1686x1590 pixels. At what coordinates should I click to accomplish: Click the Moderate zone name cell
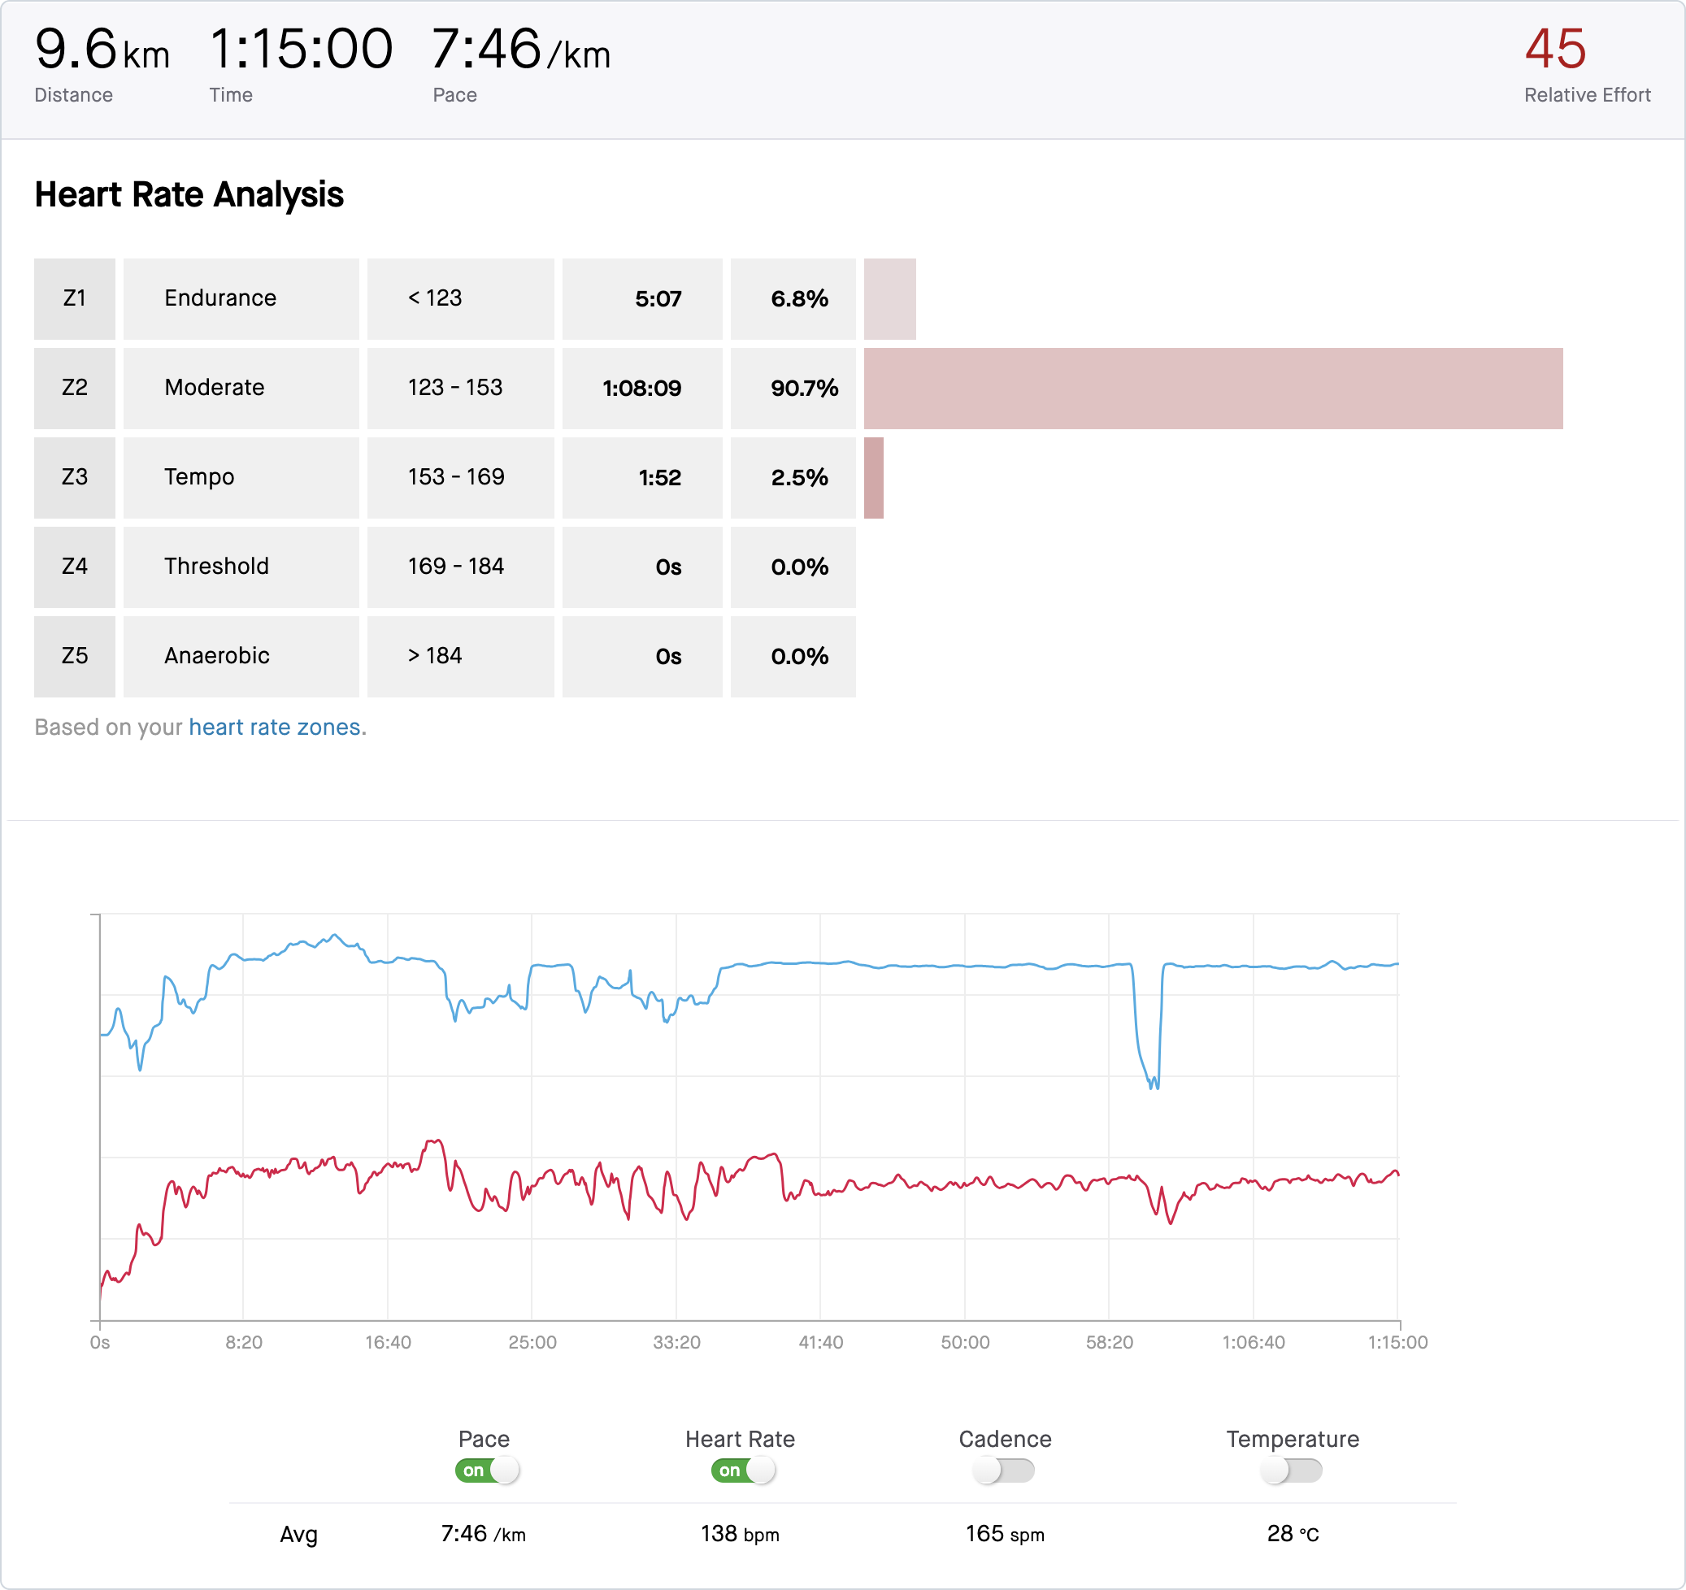pos(241,388)
